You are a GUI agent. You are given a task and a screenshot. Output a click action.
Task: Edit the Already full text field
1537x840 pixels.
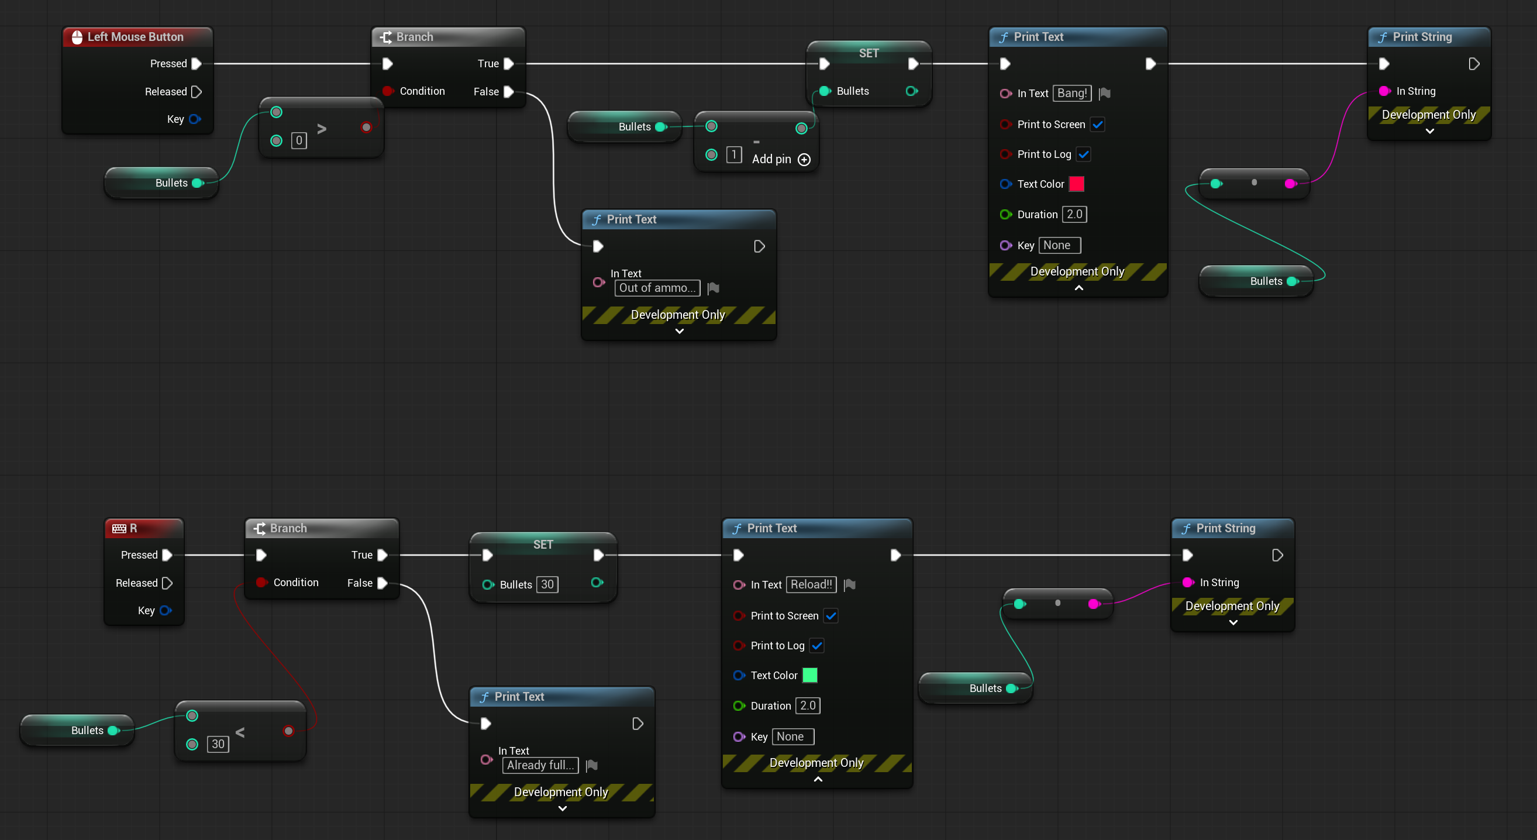pos(540,766)
